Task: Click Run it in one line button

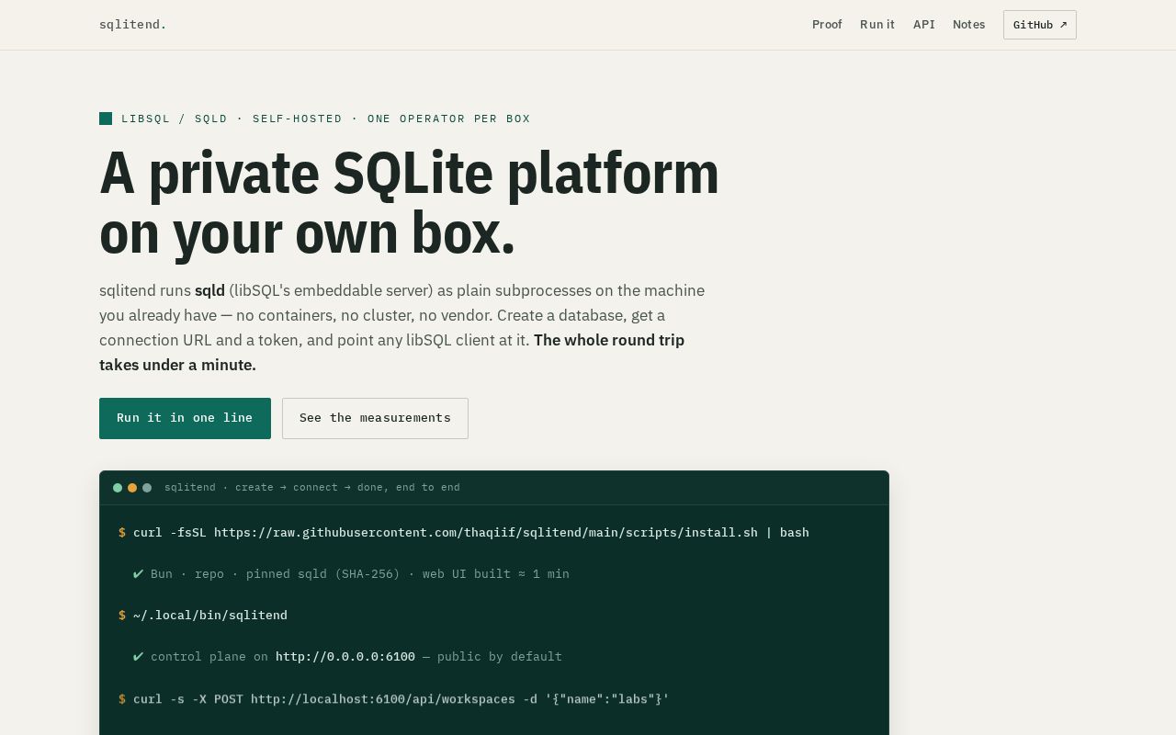Action: [x=185, y=418]
